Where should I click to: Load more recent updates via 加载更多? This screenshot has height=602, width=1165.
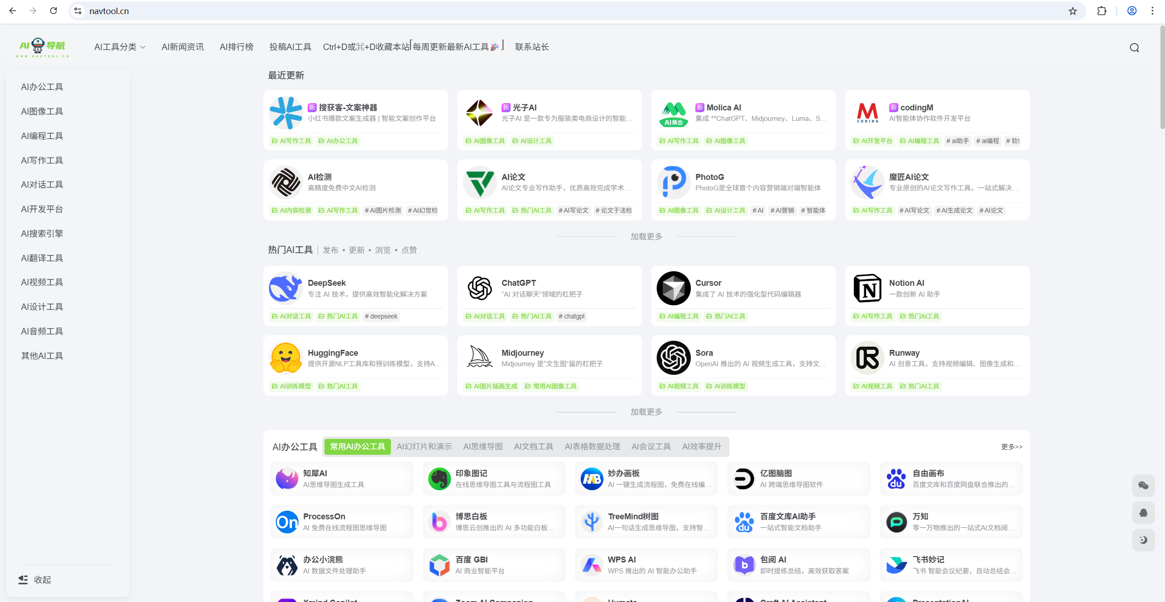(646, 237)
